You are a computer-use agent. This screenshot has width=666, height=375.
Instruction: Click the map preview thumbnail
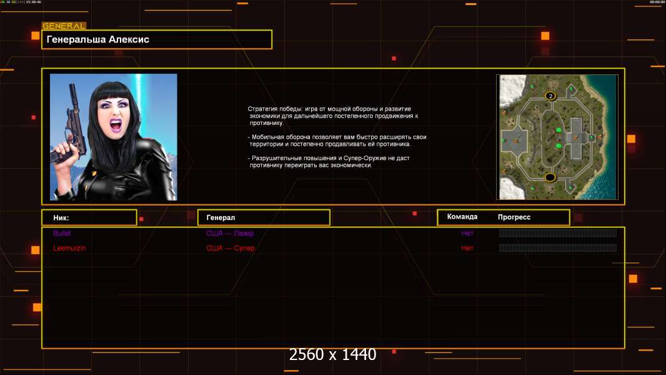point(557,137)
